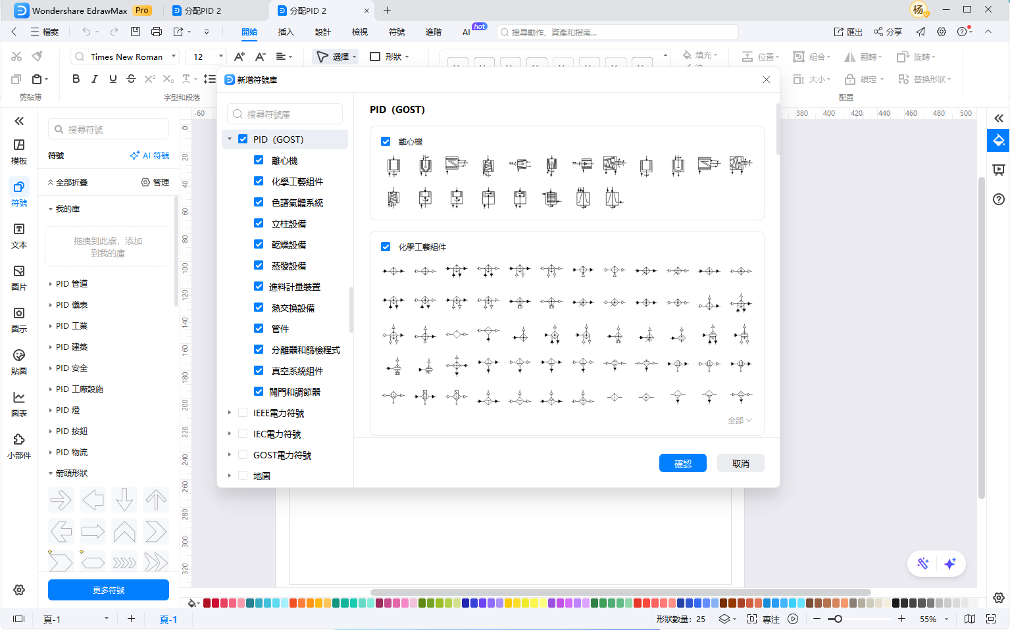Image resolution: width=1010 pixels, height=630 pixels.
Task: Open the 圖表 charts sidebar panel
Action: [19, 404]
